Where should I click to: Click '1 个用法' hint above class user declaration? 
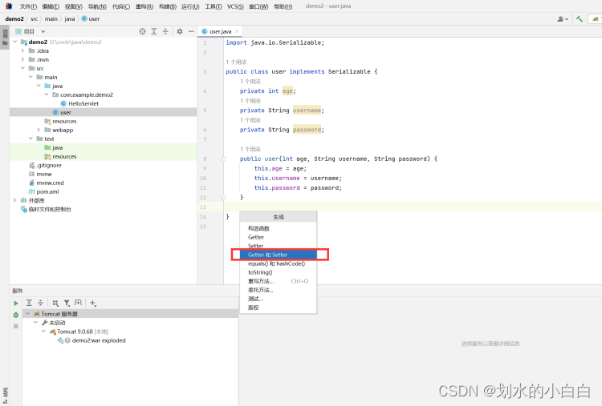pos(236,62)
